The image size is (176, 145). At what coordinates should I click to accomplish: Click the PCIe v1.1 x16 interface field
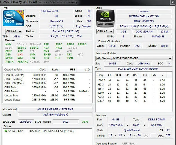(x=144, y=26)
